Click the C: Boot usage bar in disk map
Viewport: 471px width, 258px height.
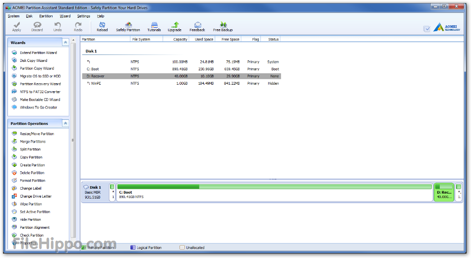(274, 187)
